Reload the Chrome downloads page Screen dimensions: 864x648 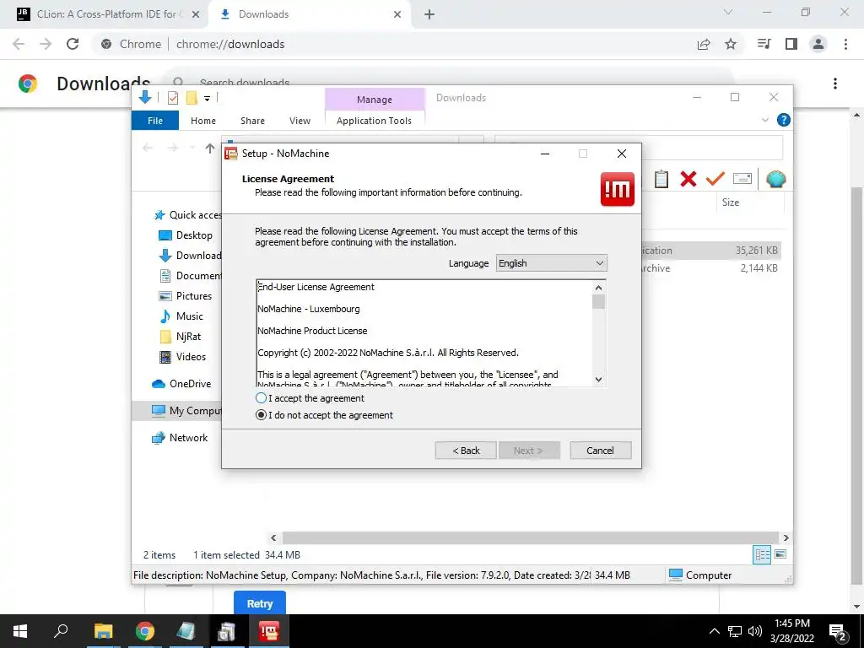click(x=73, y=44)
